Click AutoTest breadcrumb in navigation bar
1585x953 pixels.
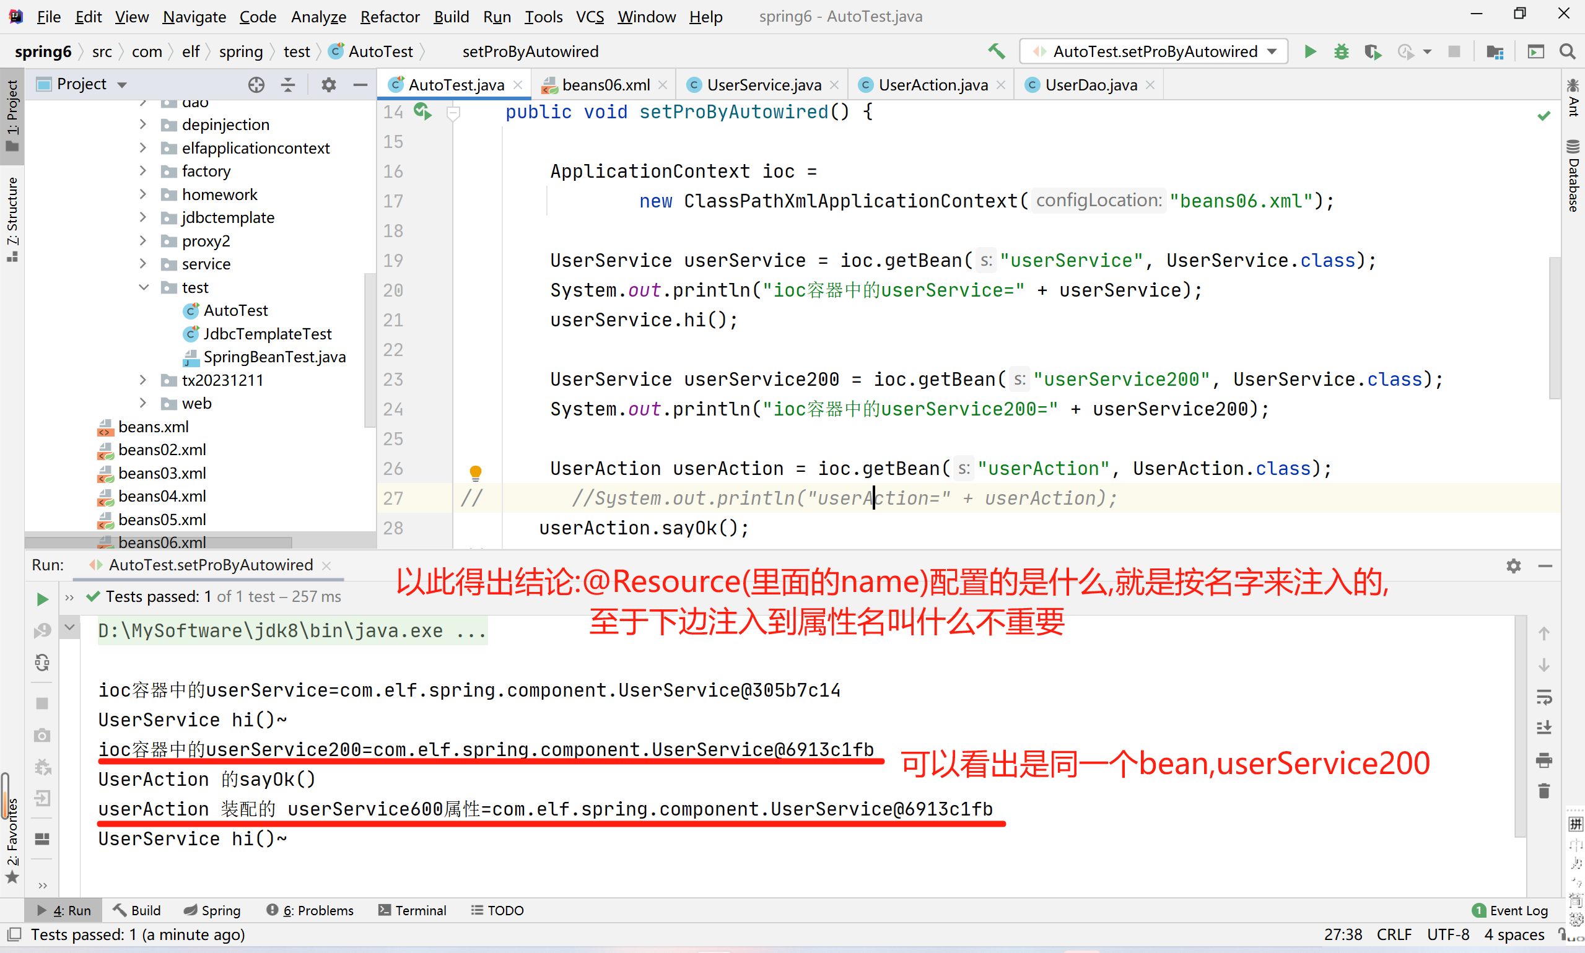(x=372, y=51)
